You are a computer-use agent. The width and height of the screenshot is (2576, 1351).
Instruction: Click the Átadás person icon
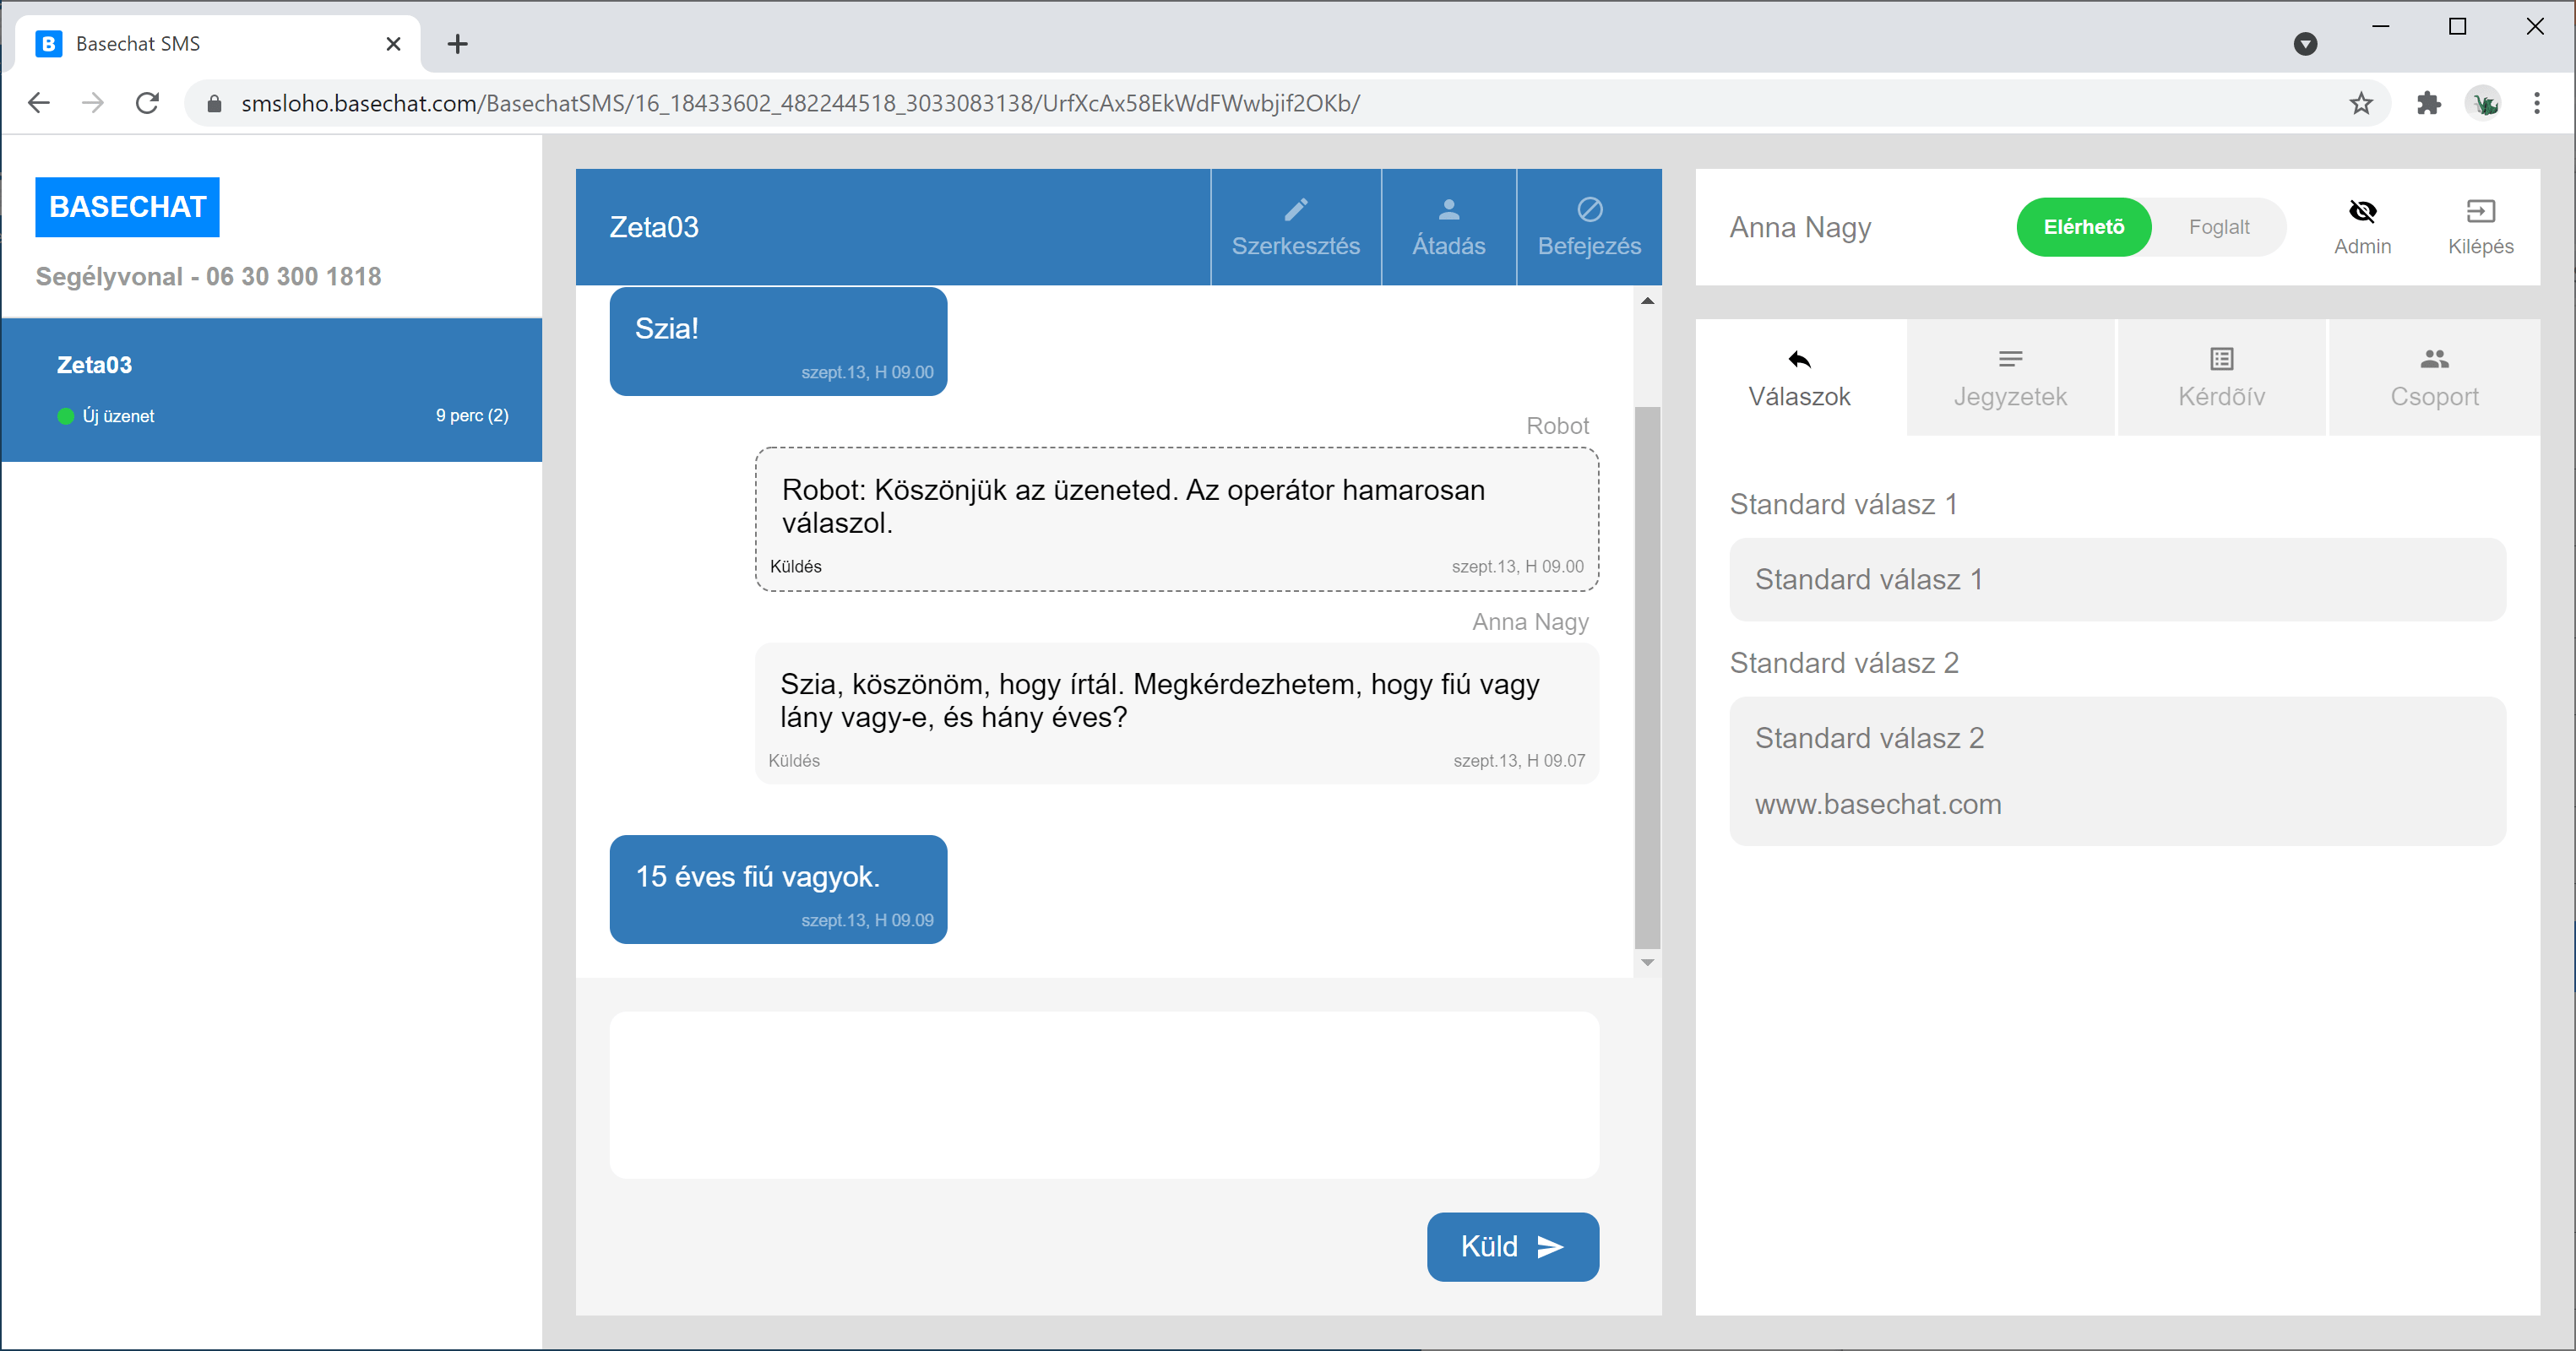[1448, 209]
